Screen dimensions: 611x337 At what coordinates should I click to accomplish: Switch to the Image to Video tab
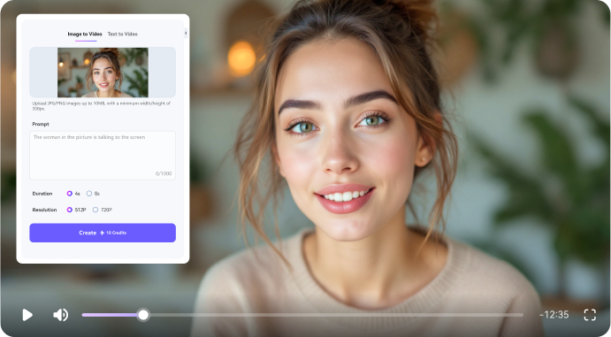(85, 34)
